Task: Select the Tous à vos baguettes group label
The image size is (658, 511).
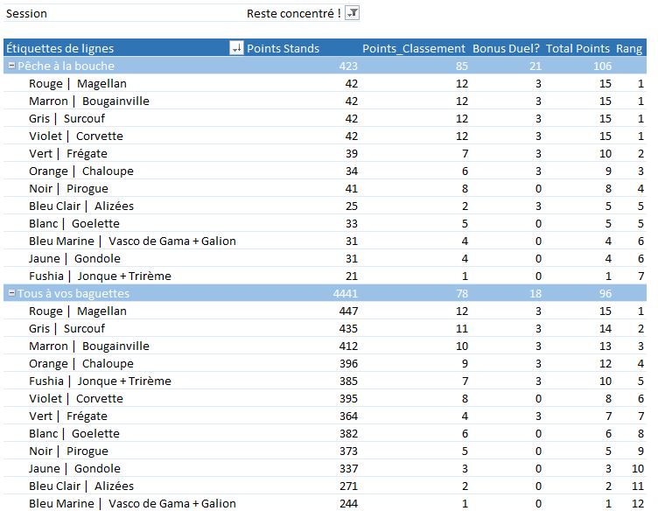Action: [x=73, y=293]
